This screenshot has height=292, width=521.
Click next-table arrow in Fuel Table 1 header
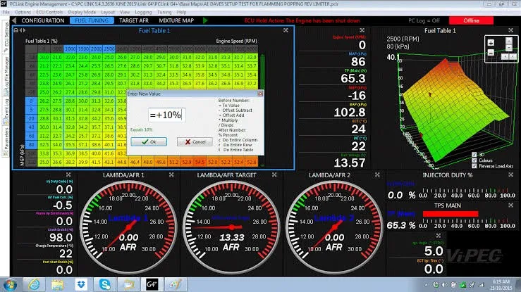24,30
